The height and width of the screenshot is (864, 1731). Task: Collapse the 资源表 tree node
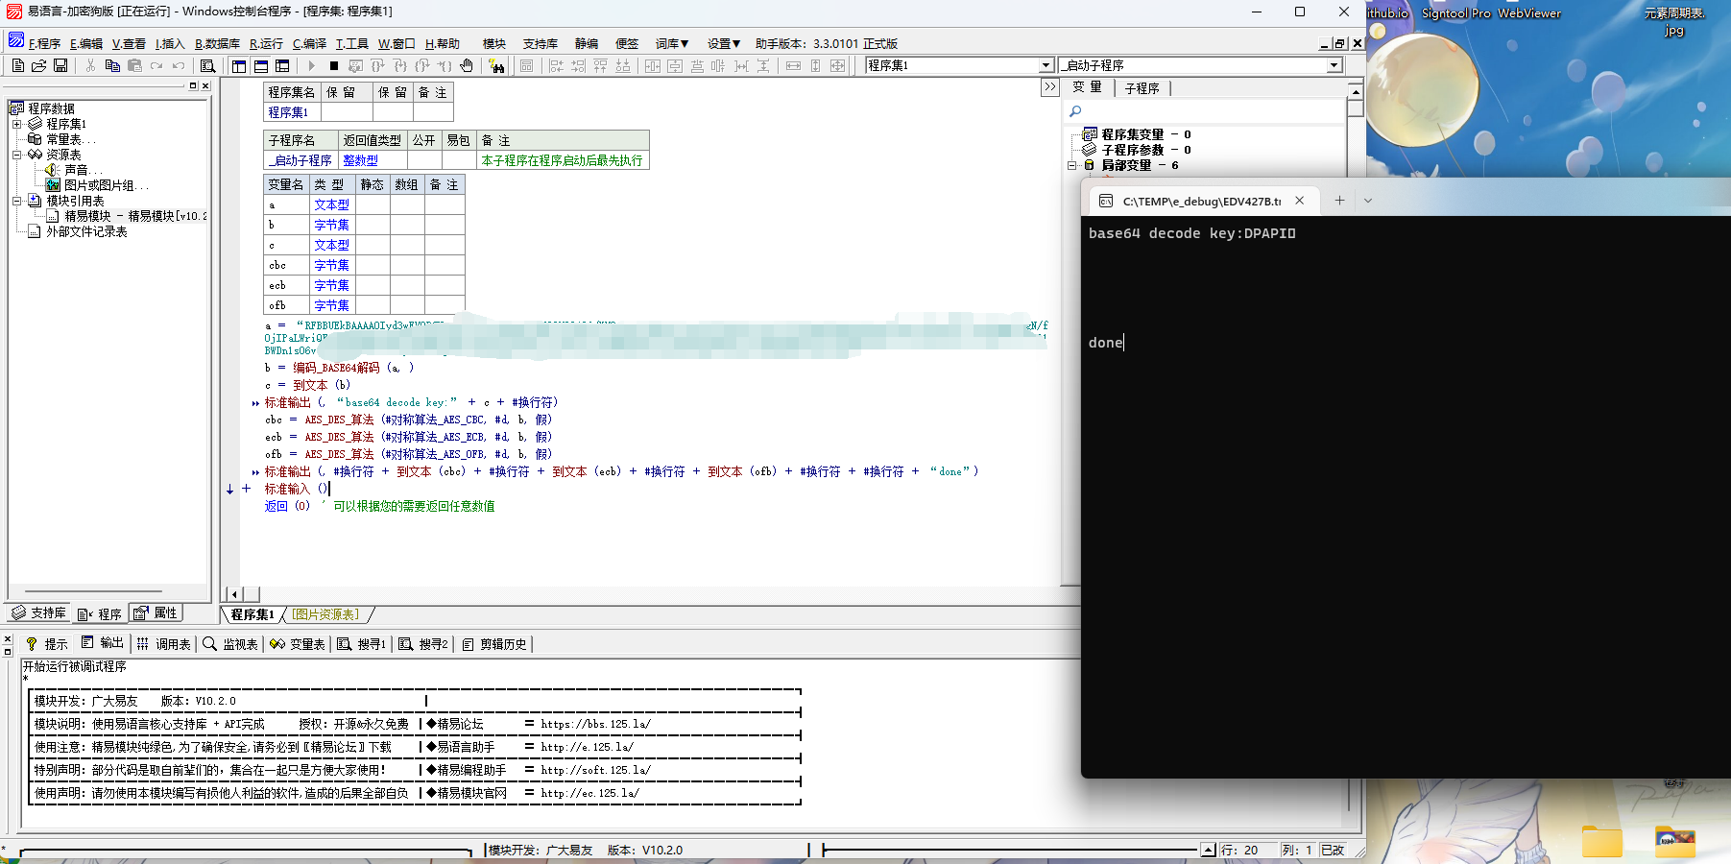coord(16,155)
